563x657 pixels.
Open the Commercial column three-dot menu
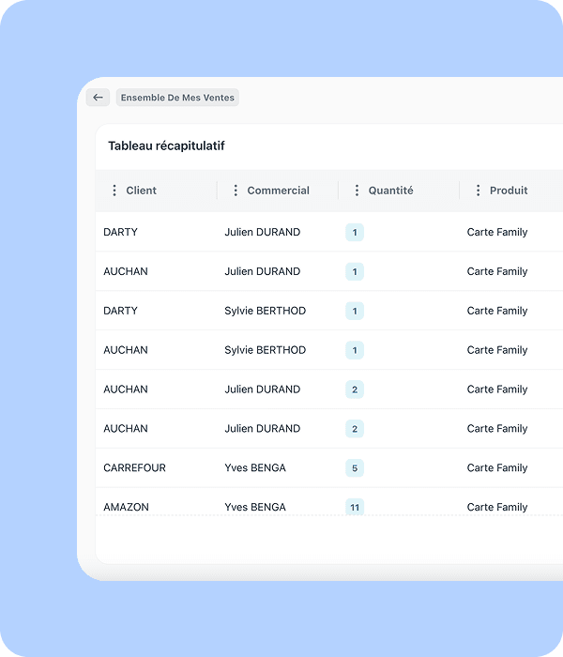tap(236, 191)
